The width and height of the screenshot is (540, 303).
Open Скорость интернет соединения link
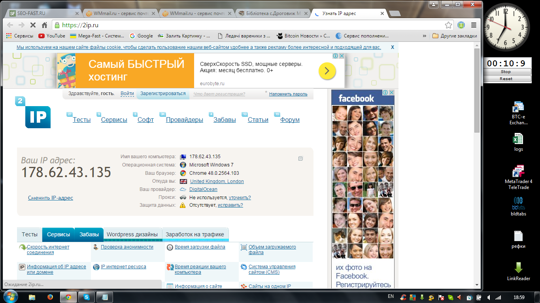(x=48, y=250)
